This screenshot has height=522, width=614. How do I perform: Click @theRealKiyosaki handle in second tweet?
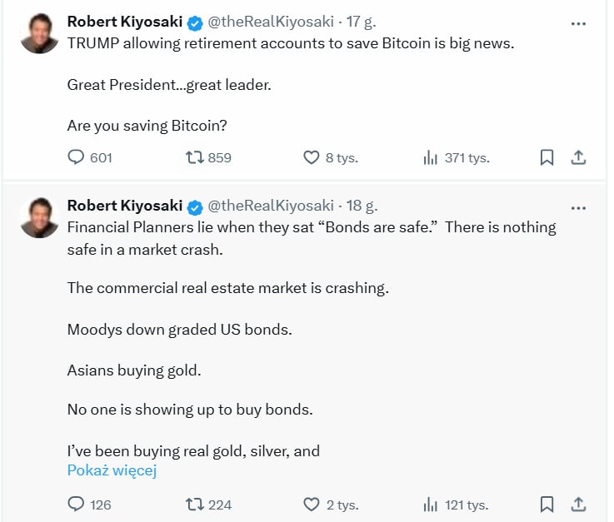click(x=270, y=205)
